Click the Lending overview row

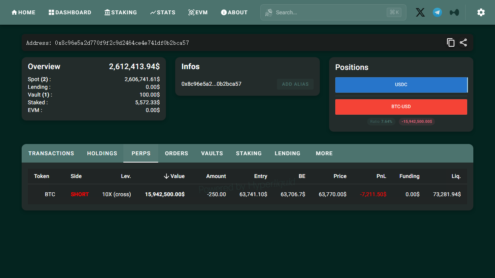tap(94, 87)
